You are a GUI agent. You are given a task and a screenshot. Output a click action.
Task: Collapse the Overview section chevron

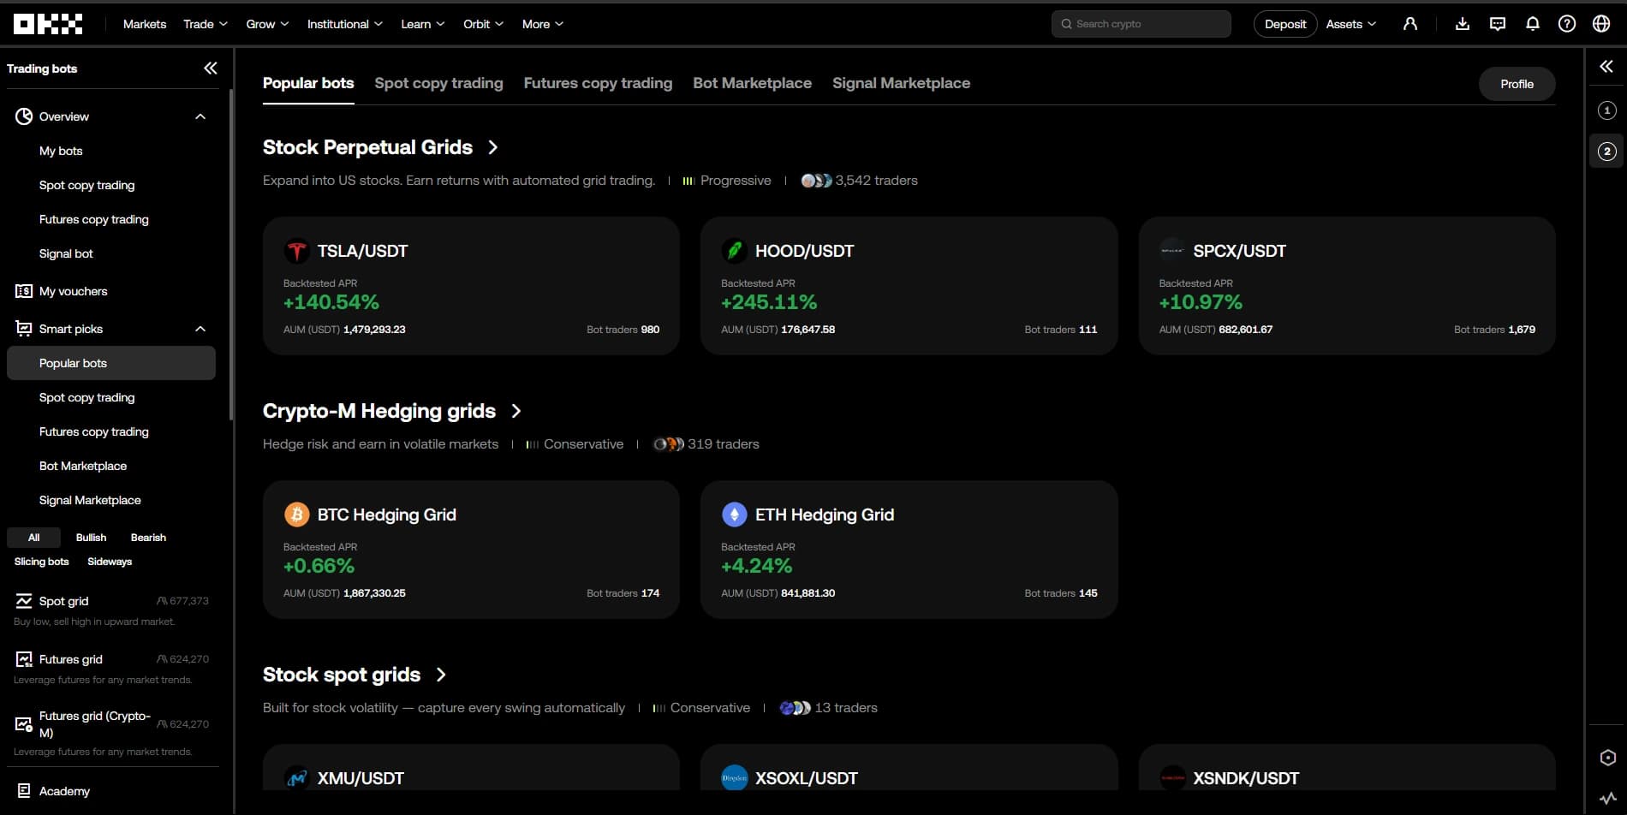coord(200,116)
